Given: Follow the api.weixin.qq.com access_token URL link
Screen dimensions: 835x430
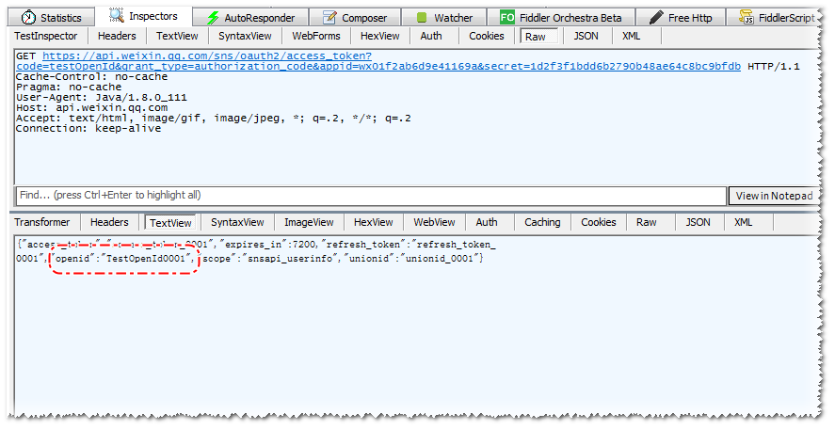Looking at the screenshot, I should [378, 61].
